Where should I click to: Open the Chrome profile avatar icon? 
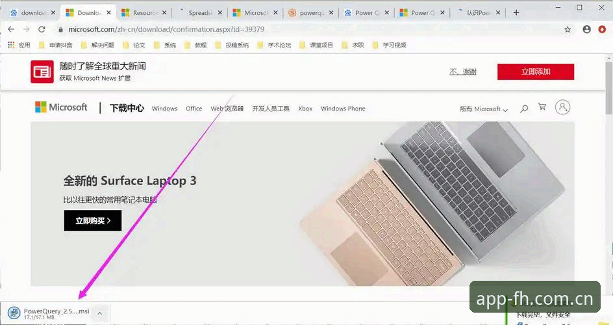pyautogui.click(x=586, y=29)
